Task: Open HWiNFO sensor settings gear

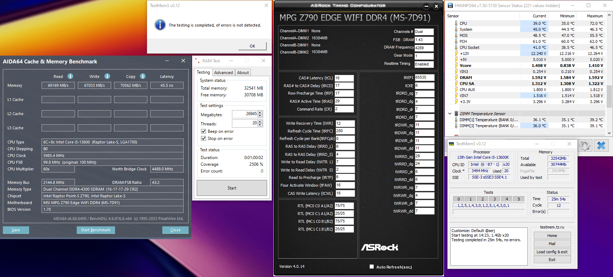Action: coord(585,146)
